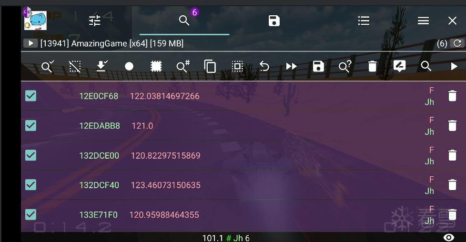This screenshot has height=242, width=466.
Task: Toggle the eye visibility icon at bottom
Action: (449, 237)
